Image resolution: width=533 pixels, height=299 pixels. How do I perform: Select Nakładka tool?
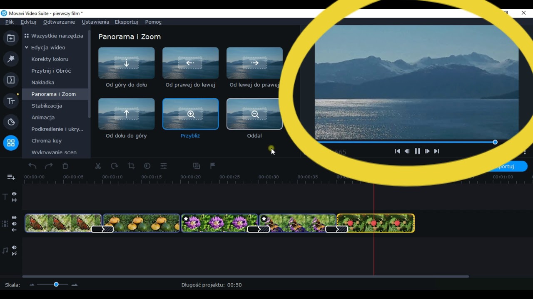click(43, 82)
